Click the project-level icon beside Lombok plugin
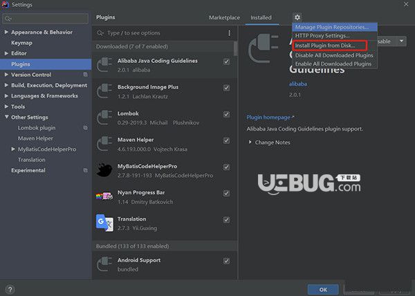The width and height of the screenshot is (415, 296). [x=85, y=128]
